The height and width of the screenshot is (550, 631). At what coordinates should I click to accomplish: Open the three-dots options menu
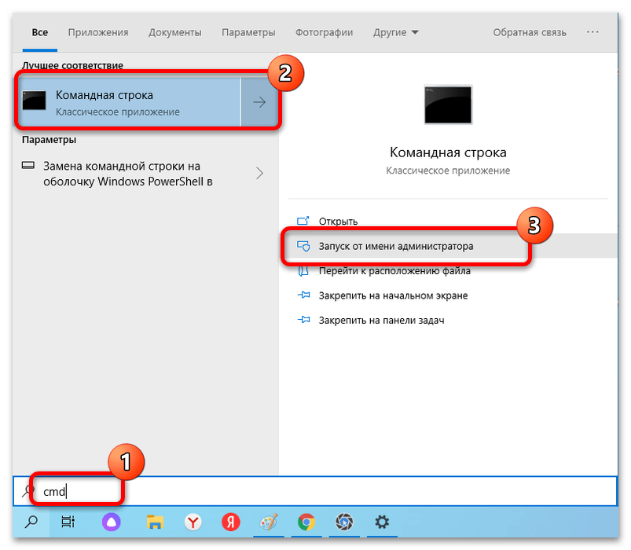pyautogui.click(x=592, y=31)
